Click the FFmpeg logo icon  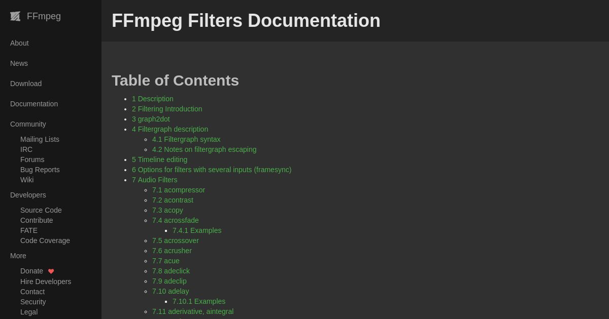(x=15, y=16)
